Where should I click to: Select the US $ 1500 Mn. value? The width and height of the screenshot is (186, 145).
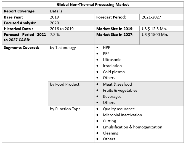click(x=155, y=35)
